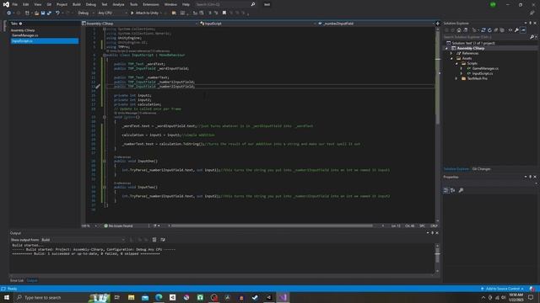Expand the TextMesh Pro folder
540x303 pixels.
click(456, 78)
